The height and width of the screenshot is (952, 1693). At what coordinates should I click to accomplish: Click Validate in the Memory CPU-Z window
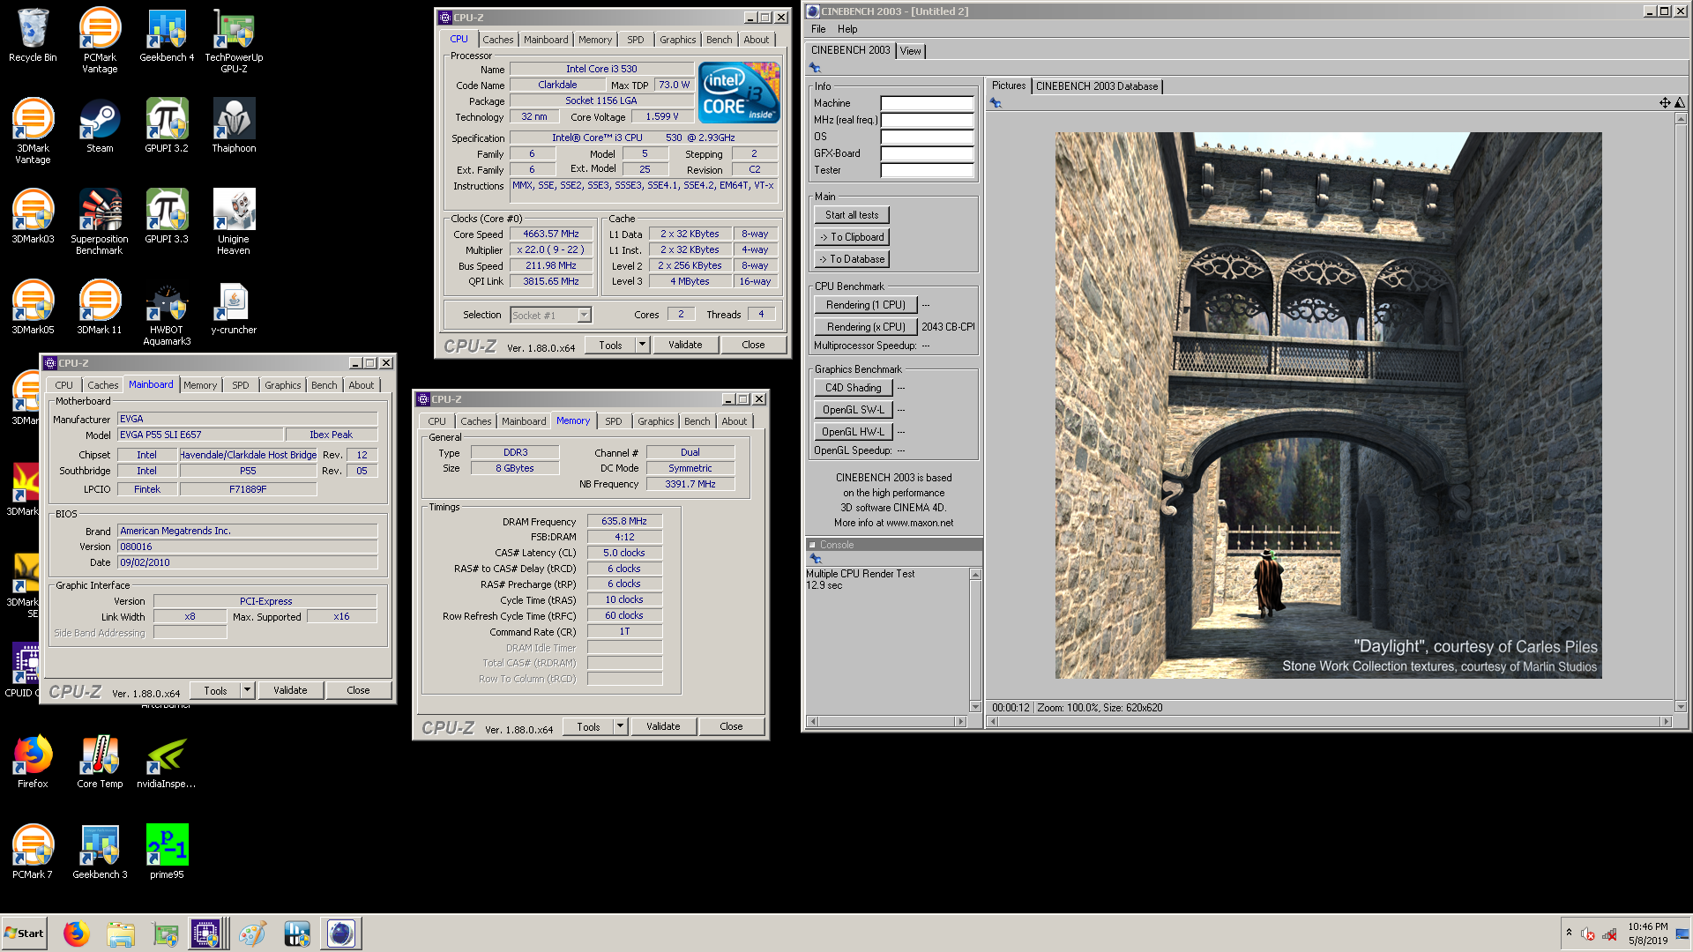tap(663, 726)
